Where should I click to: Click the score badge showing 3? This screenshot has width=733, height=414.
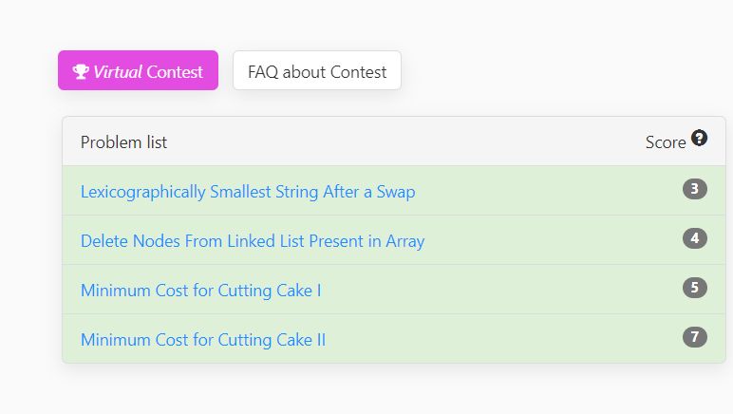(695, 189)
